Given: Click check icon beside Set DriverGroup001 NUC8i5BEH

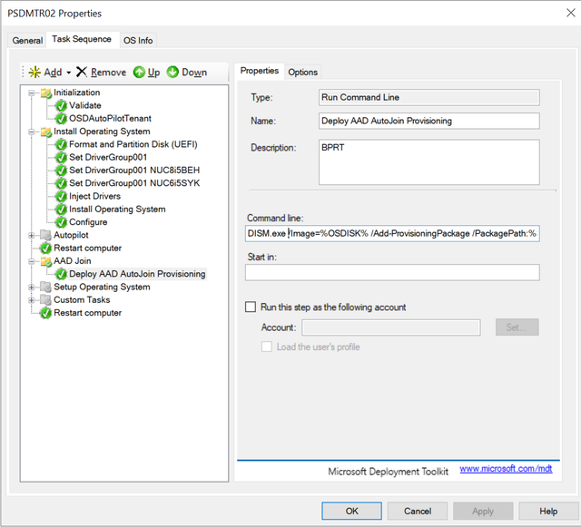Looking at the screenshot, I should point(61,171).
